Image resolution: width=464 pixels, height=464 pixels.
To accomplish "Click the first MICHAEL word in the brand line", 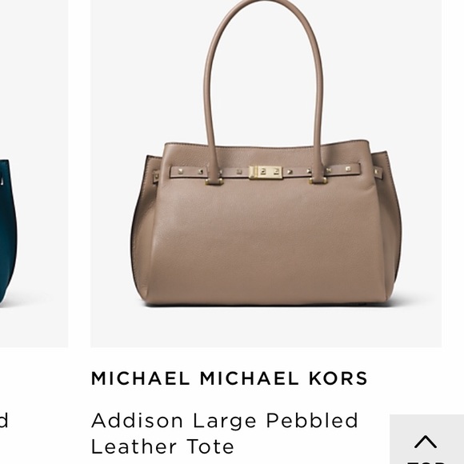I will [x=140, y=378].
